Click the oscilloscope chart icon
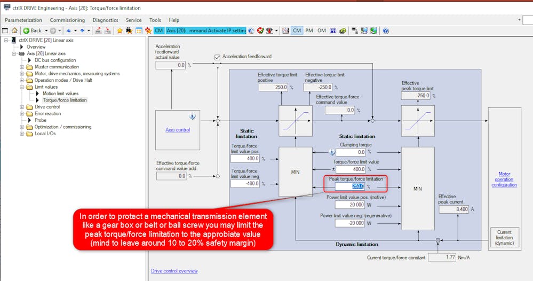Viewport: 533px width, 281px height. [x=286, y=31]
